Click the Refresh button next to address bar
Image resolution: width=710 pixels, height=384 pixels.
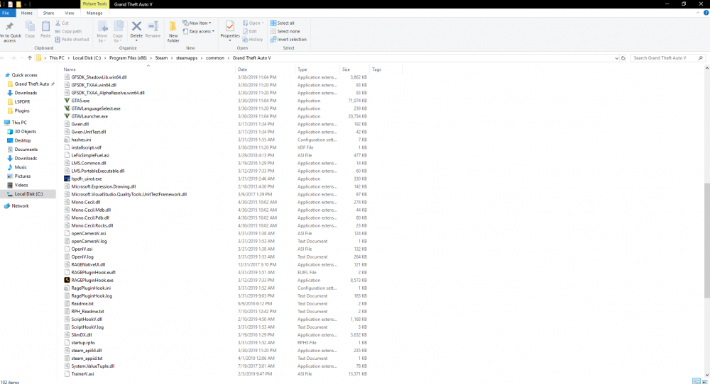623,58
